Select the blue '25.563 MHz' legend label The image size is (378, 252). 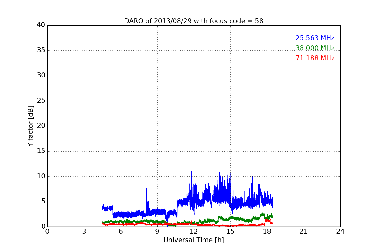coord(315,38)
